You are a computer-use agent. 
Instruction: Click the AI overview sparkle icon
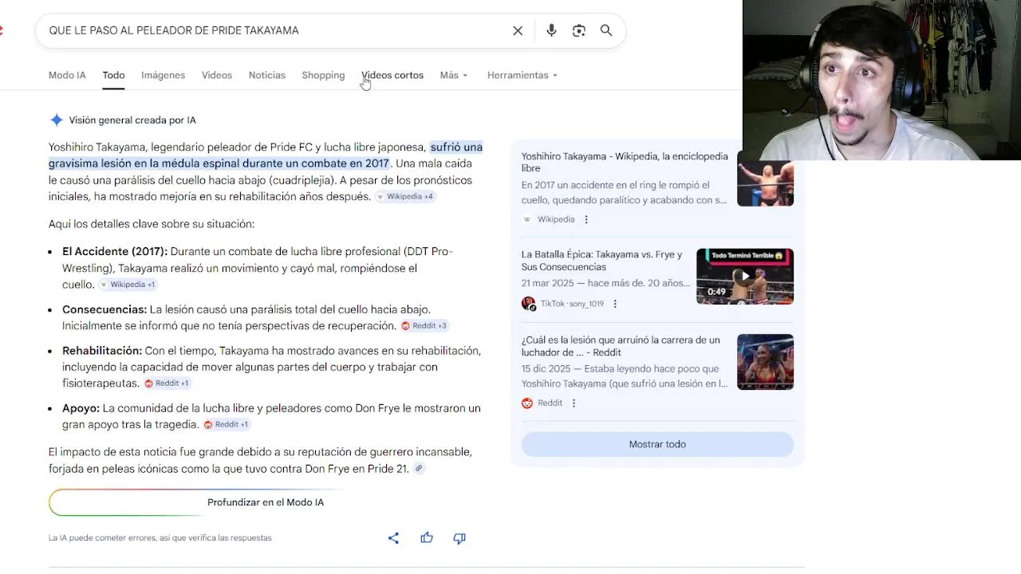point(57,120)
